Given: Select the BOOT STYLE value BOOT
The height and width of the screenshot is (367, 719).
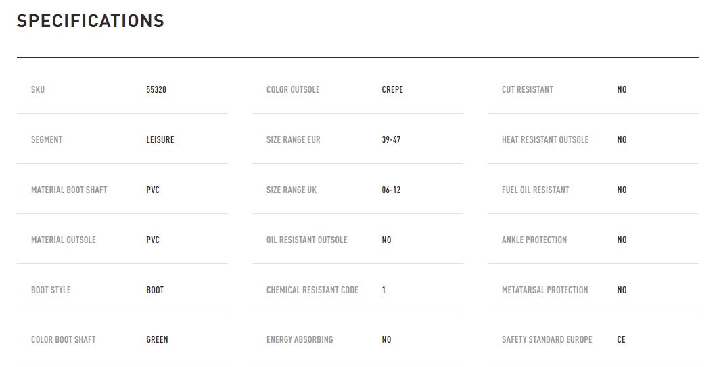Looking at the screenshot, I should 155,290.
